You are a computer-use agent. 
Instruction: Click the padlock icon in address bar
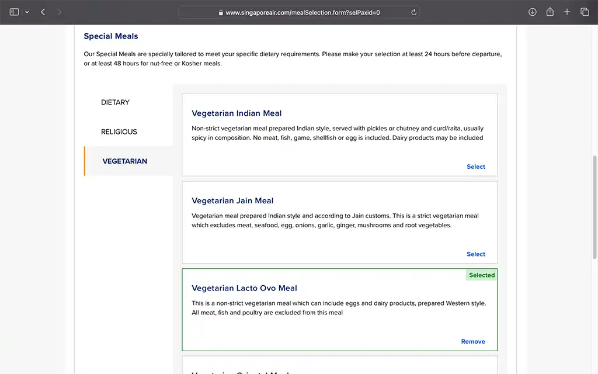[x=221, y=13]
